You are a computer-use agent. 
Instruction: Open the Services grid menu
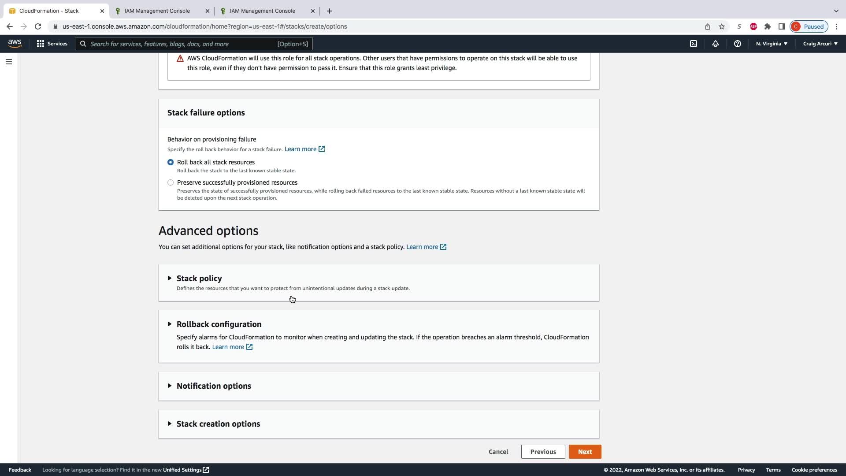52,44
